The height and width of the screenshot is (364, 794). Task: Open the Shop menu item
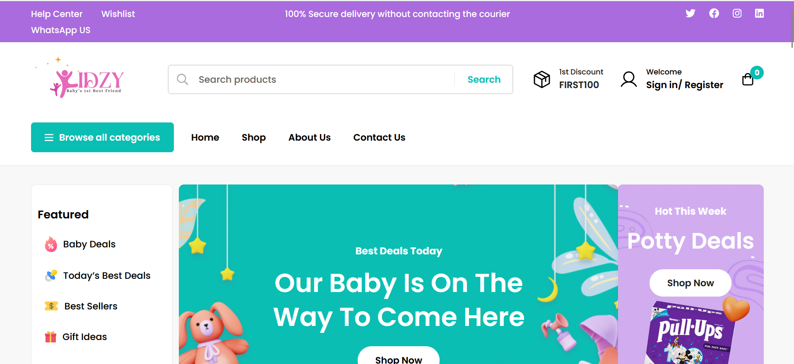[x=254, y=137]
